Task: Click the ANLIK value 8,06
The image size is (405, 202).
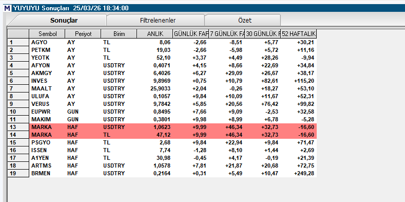Action: coord(165,42)
